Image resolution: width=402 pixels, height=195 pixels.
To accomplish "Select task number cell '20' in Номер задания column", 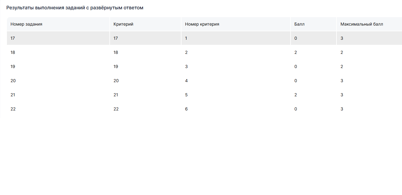I will point(58,81).
